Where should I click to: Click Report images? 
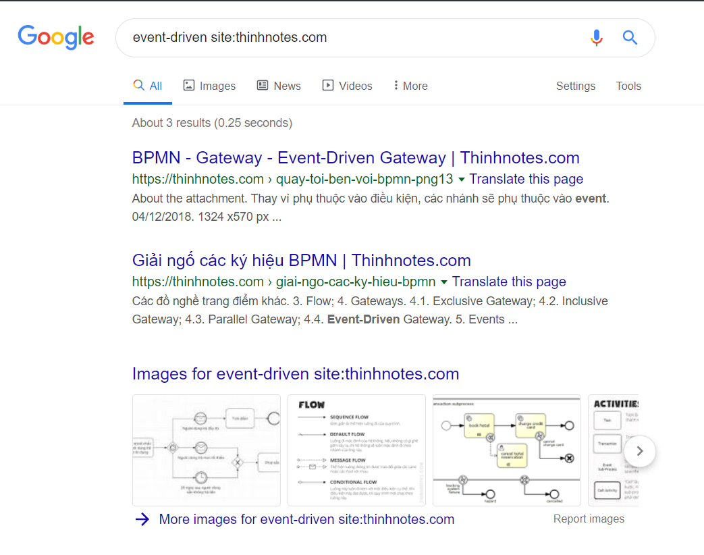click(x=589, y=519)
